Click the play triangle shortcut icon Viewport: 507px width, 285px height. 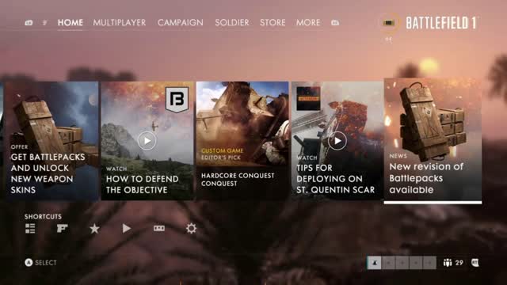tap(127, 229)
